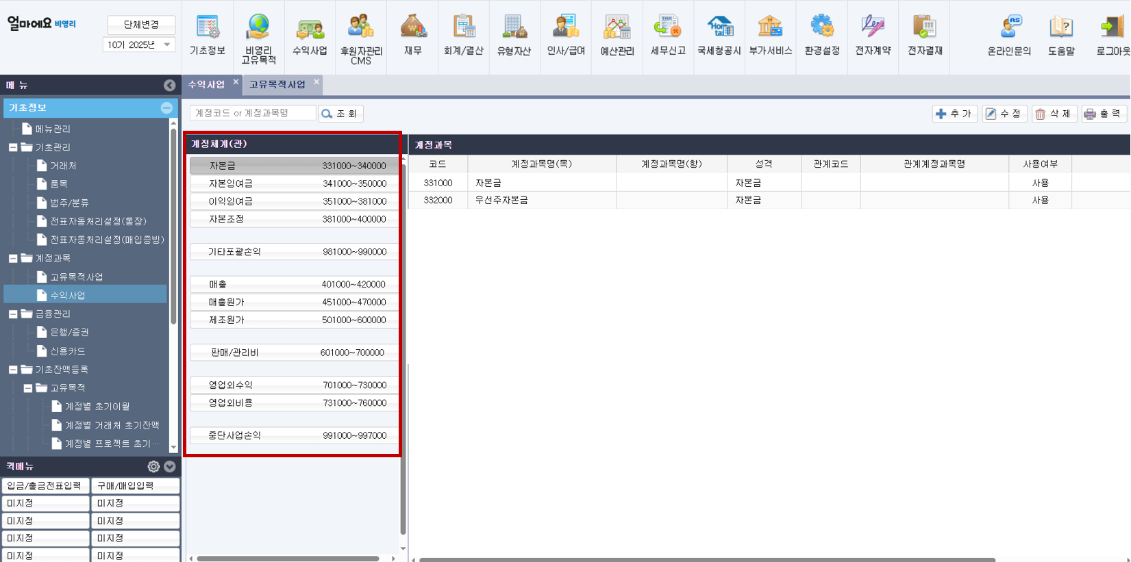
Task: Open the 환경설정 gear icon
Action: 822,36
